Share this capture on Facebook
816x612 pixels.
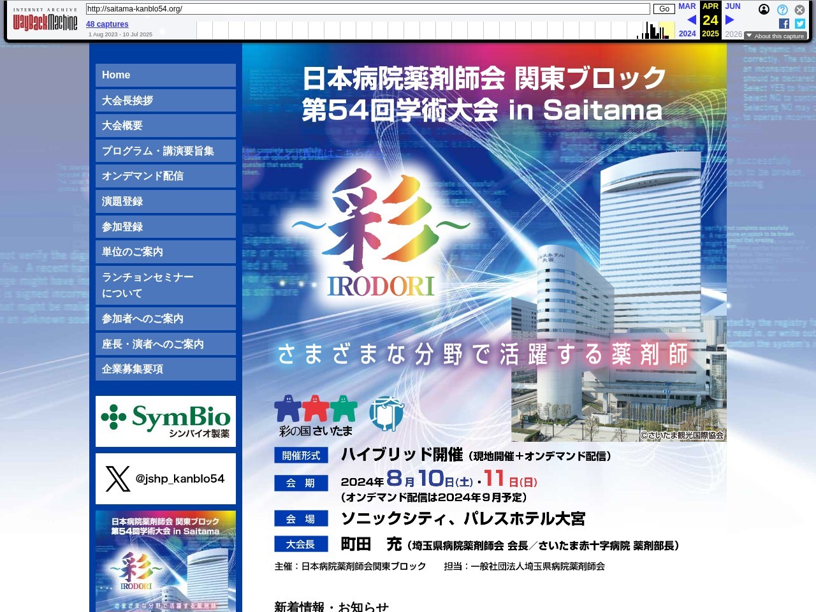tap(784, 24)
